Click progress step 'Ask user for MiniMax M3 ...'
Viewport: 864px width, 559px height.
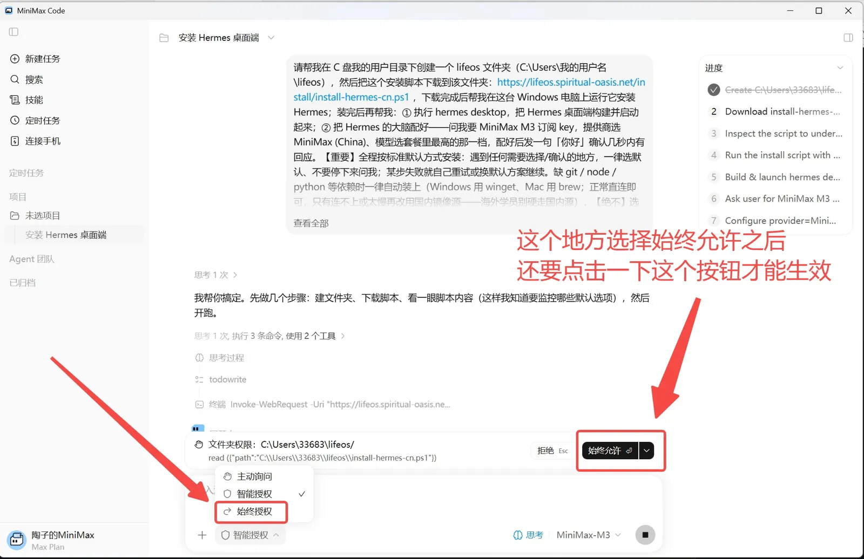click(x=782, y=199)
